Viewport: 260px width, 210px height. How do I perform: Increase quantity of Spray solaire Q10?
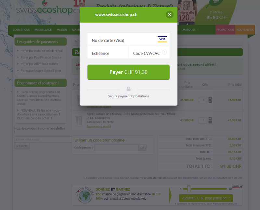210,118
